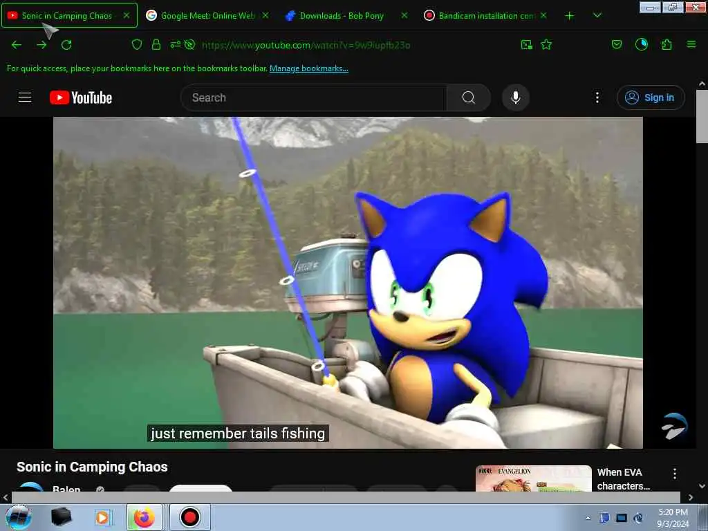Click the YouTube Search input field
Screen dimensions: 708x531
coord(314,97)
